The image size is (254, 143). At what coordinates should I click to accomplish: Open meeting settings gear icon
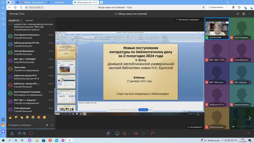pyautogui.click(x=244, y=14)
